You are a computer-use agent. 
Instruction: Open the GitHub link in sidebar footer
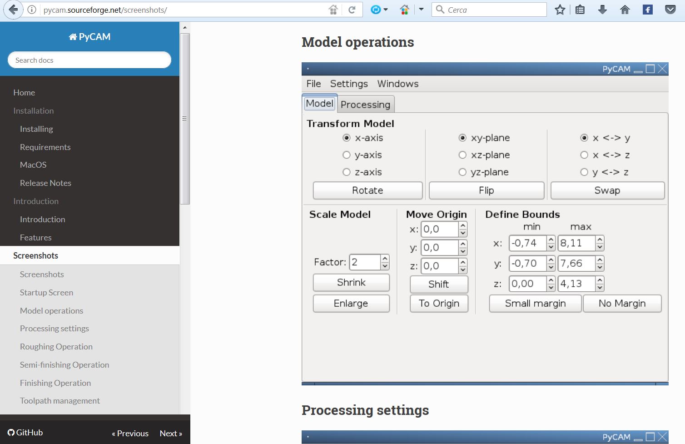click(25, 433)
